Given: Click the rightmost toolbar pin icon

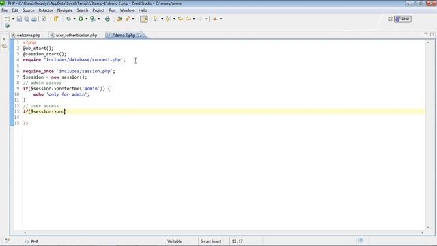Looking at the screenshot, I should pos(215,19).
